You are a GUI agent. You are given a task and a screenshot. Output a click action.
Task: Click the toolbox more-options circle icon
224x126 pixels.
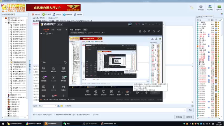(65, 62)
